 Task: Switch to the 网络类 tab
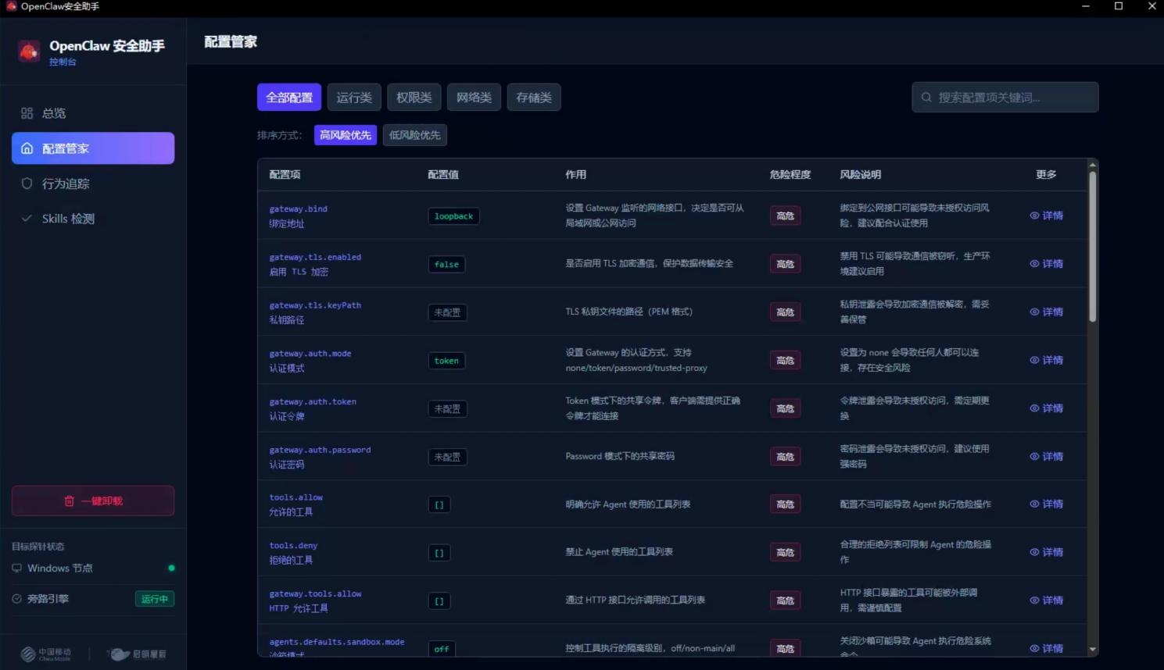474,98
